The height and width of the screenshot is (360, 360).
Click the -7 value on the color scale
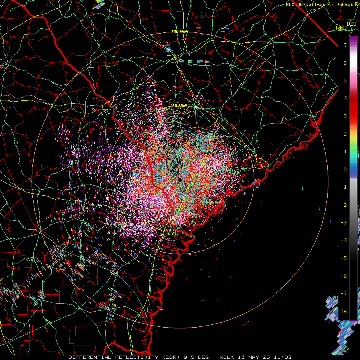click(344, 294)
